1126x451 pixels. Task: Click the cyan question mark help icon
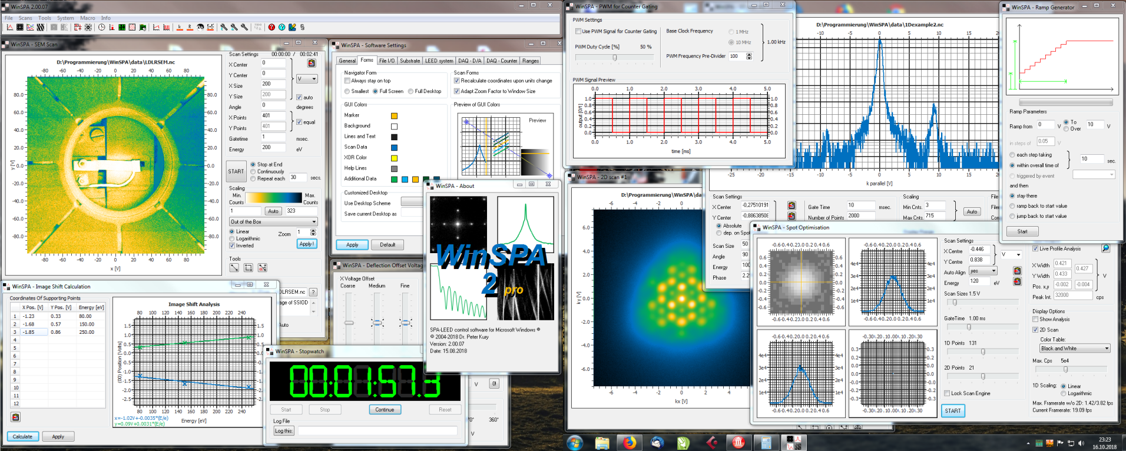pos(281,27)
